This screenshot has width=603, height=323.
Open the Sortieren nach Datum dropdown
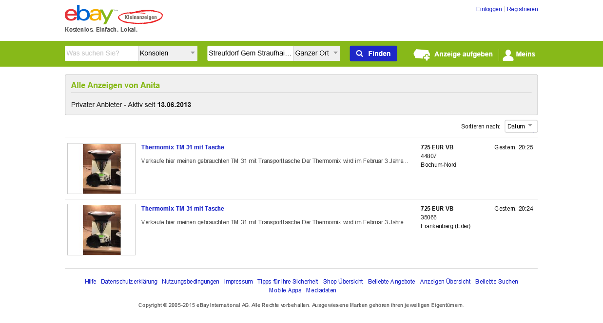point(521,126)
